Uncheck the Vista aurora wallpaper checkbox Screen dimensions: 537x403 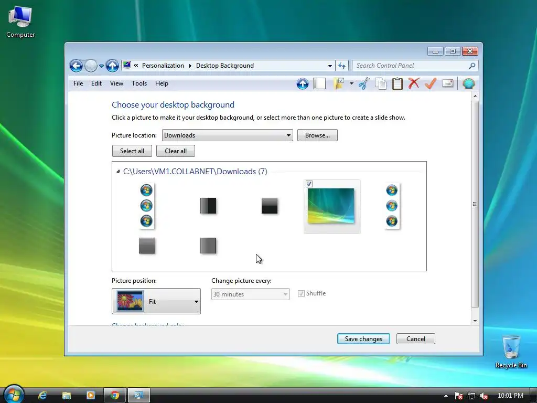click(x=309, y=184)
